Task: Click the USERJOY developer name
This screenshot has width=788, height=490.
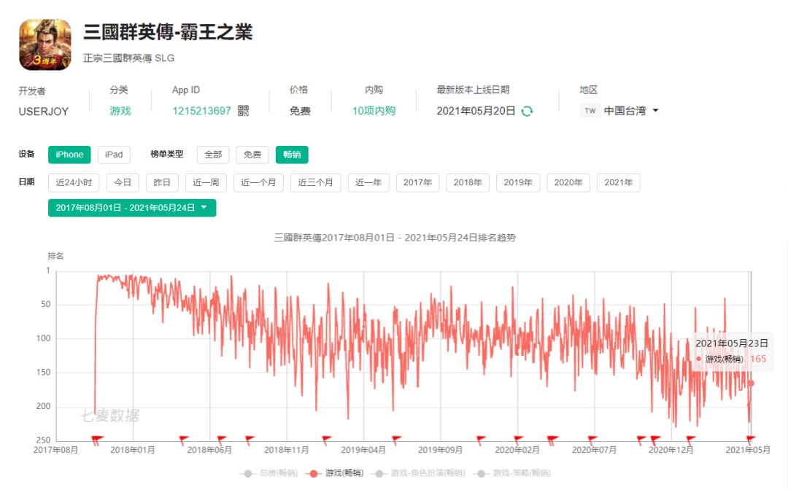Action: point(44,112)
